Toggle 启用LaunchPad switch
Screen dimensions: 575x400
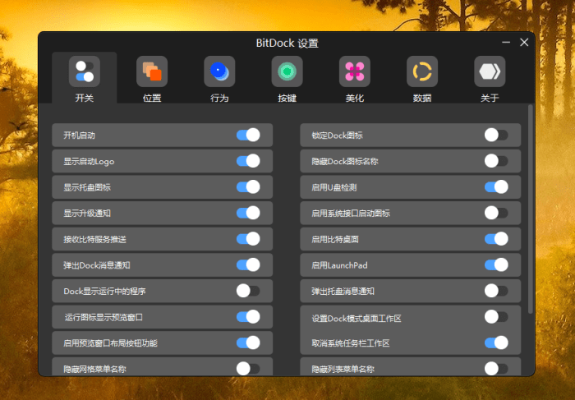[x=496, y=265]
